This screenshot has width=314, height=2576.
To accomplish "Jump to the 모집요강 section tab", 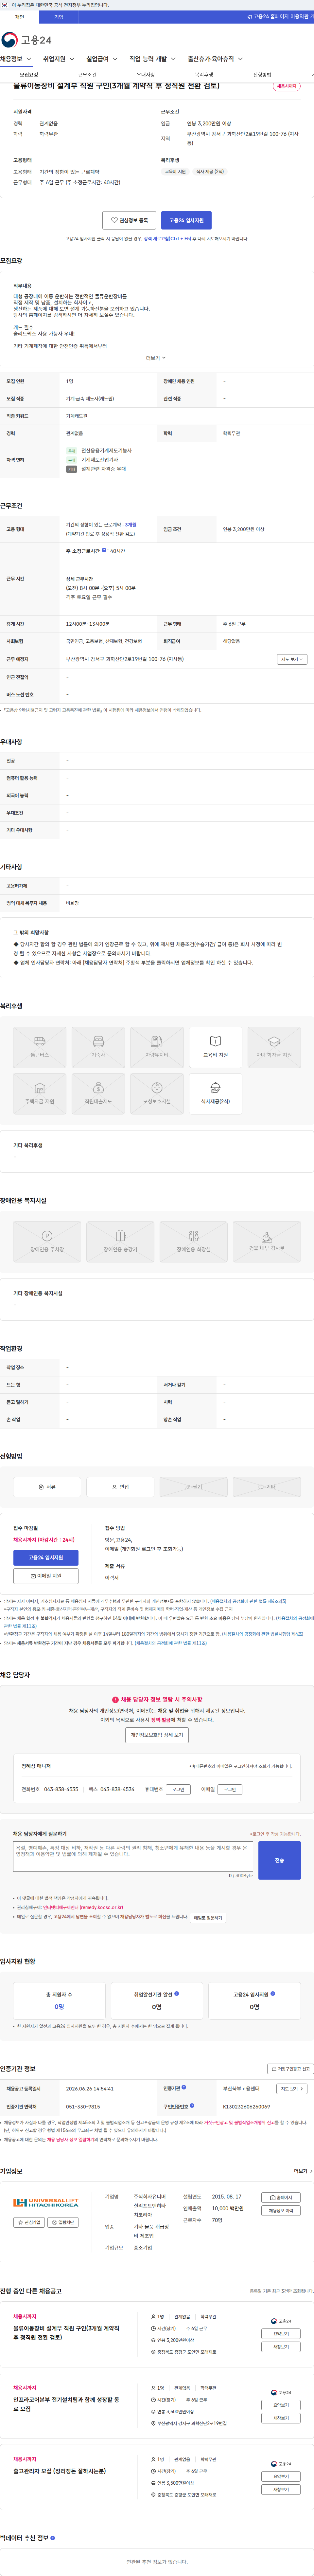I will point(29,75).
